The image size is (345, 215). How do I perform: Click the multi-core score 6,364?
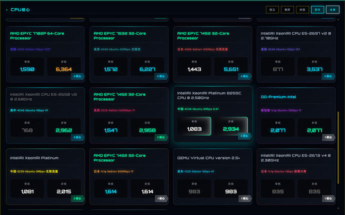64,69
